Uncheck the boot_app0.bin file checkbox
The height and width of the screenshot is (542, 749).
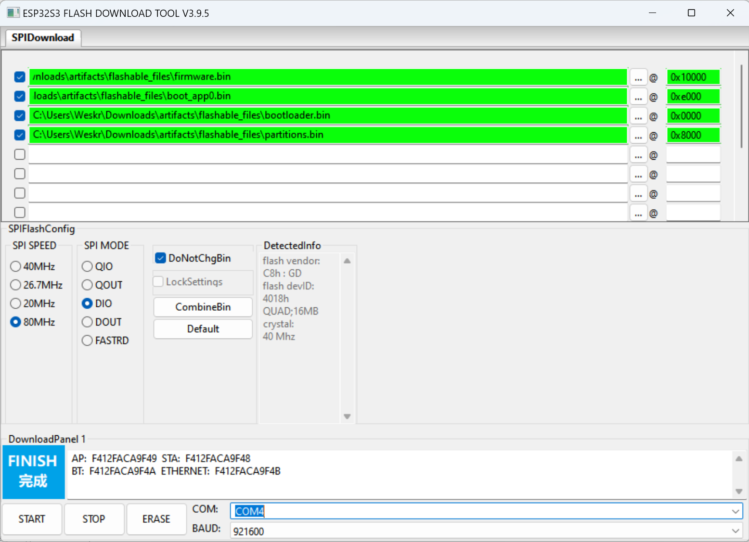[20, 96]
